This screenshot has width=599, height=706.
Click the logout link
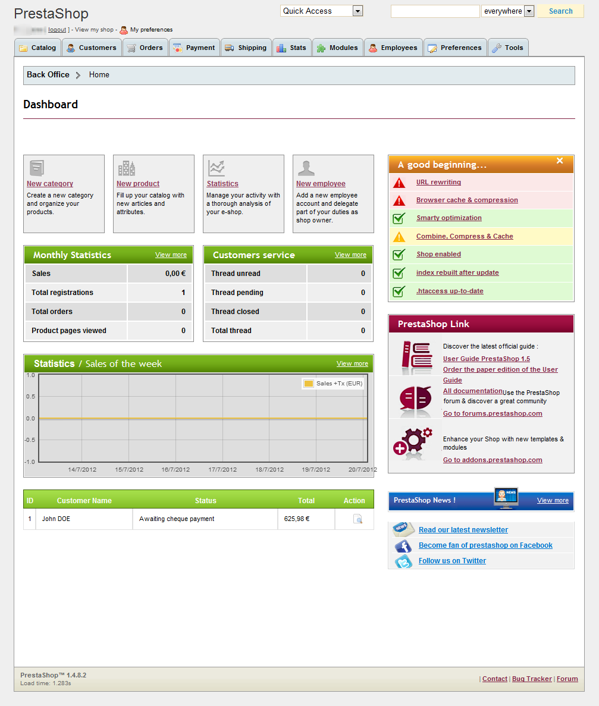coord(57,30)
